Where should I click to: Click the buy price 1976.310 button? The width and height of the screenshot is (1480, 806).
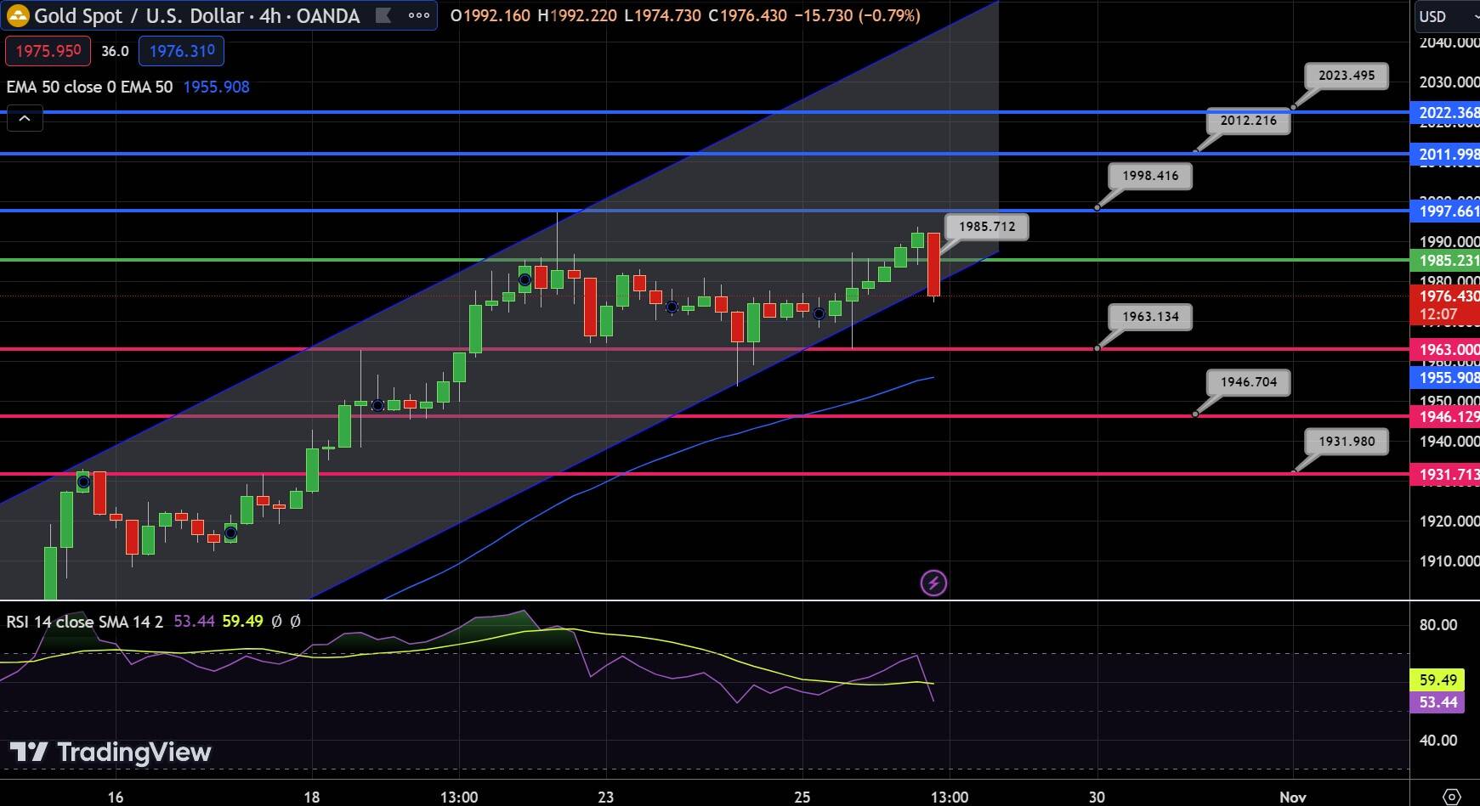(181, 51)
